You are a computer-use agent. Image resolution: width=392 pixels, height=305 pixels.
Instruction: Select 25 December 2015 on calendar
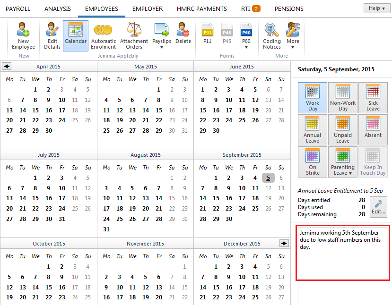pos(255,297)
